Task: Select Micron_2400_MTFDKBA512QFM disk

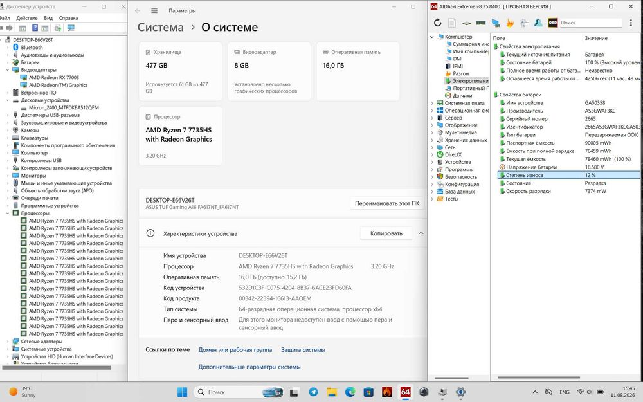Action: click(x=64, y=108)
